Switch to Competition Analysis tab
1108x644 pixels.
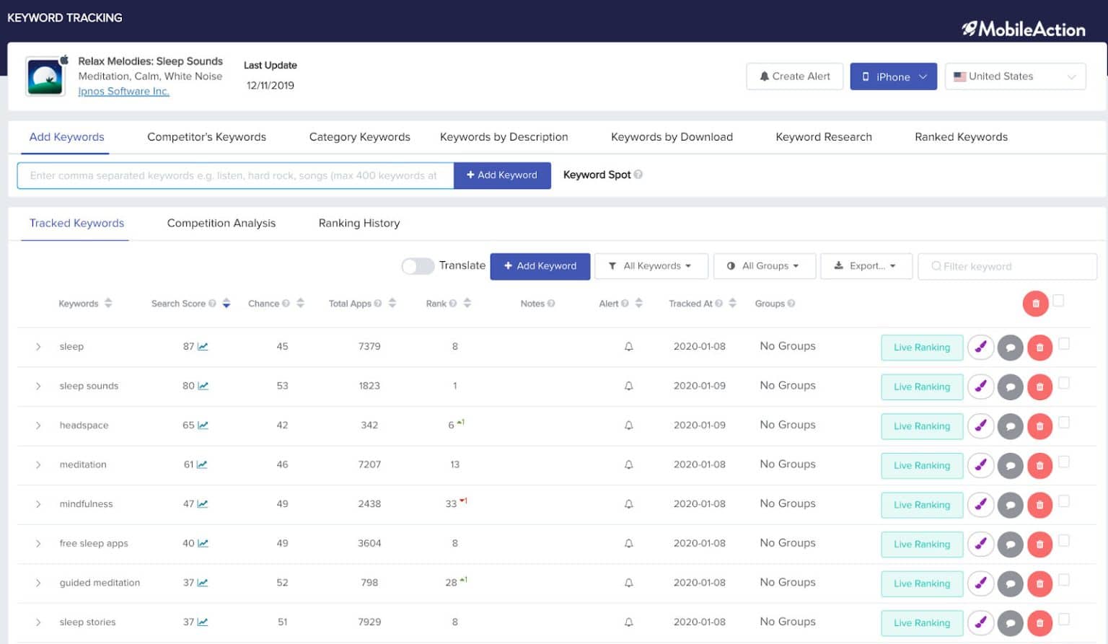[221, 224]
